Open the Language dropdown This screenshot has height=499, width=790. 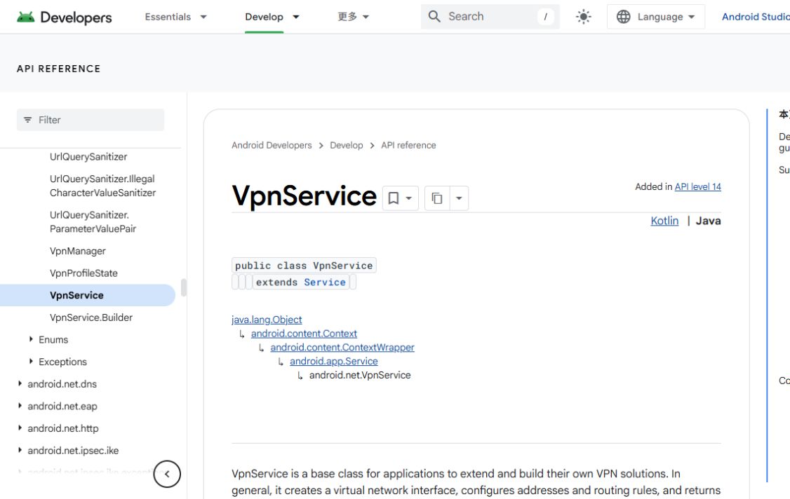tap(655, 17)
